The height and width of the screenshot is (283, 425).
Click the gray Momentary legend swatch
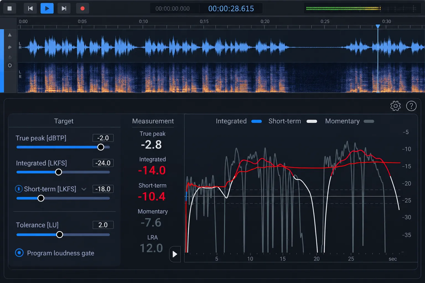point(369,121)
